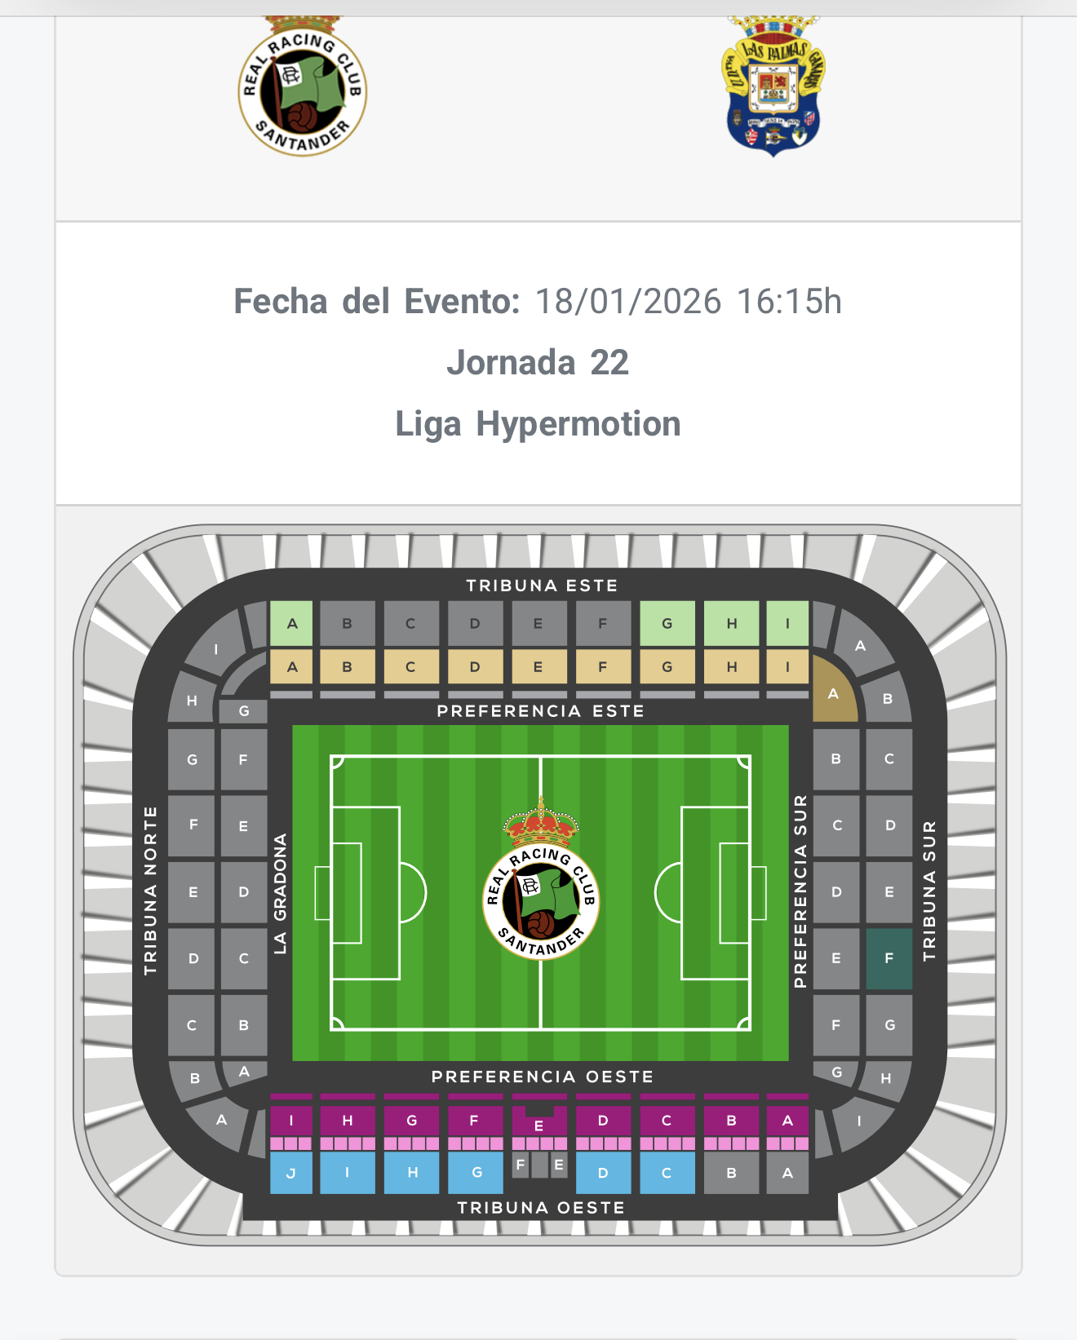The image size is (1077, 1340).
Task: Select light green section A in Tribuna Este
Action: (x=292, y=624)
